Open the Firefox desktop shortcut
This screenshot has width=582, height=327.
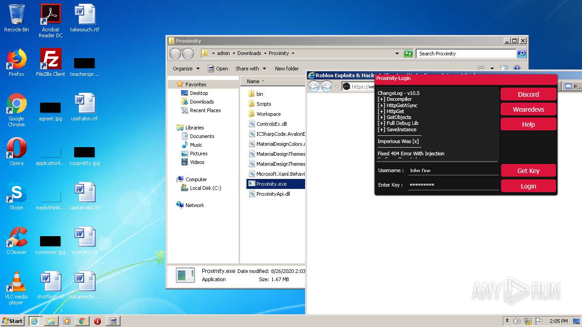(x=16, y=63)
